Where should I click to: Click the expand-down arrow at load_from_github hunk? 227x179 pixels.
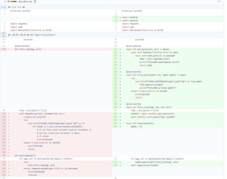(x=4, y=33)
